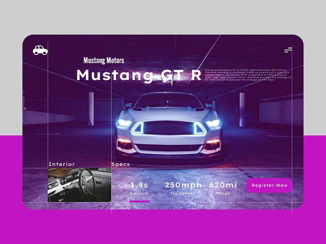This screenshot has height=244, width=326.
Task: Select the 620mi range stat
Action: pos(223,185)
